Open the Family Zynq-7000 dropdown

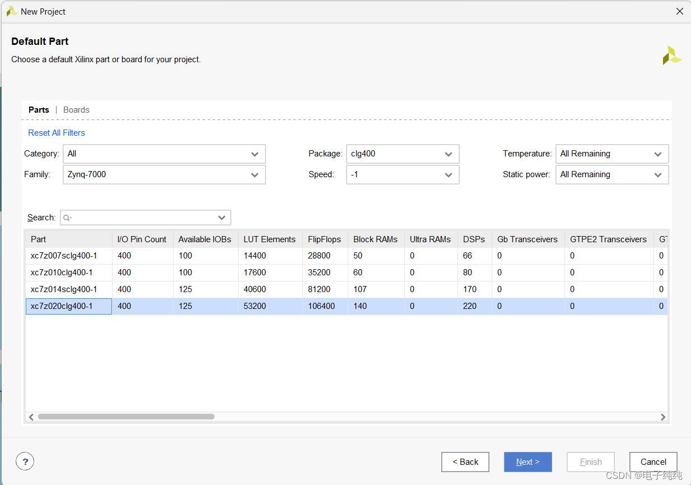click(164, 174)
